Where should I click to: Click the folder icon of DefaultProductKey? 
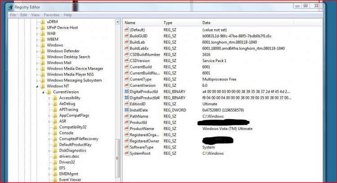(55, 144)
